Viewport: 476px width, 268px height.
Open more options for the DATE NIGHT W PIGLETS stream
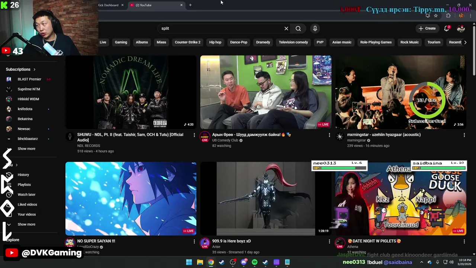point(464,242)
